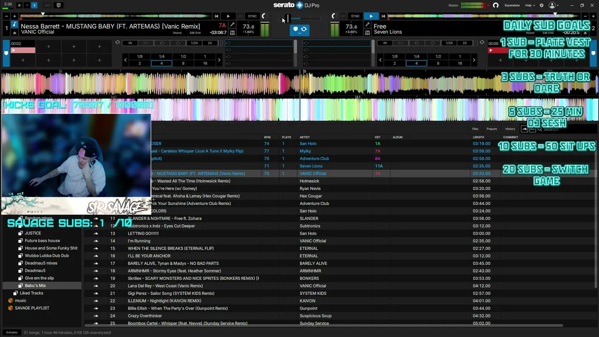Zoom out the left deck overview
599x337 pixels.
pyautogui.click(x=6, y=16)
